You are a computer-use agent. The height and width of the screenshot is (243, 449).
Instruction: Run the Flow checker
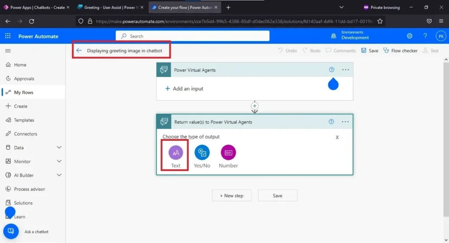(400, 51)
